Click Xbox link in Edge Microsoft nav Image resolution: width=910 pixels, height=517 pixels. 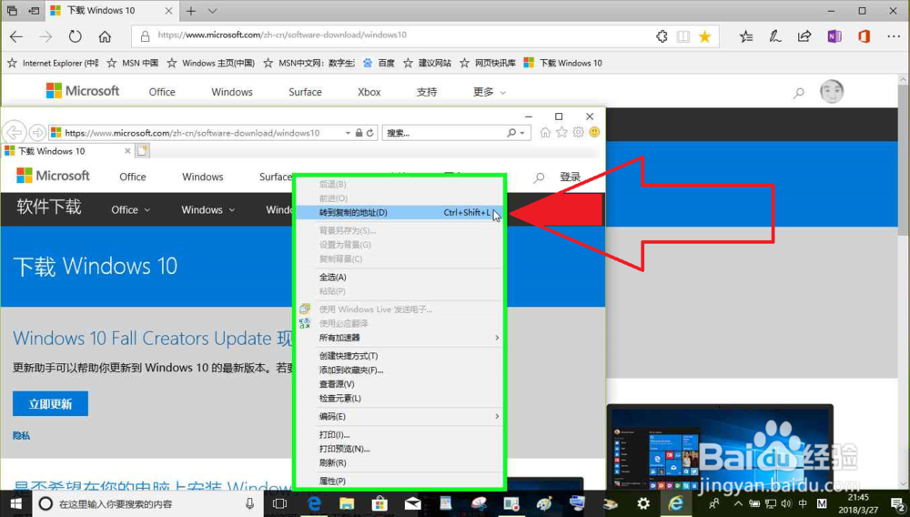pos(369,92)
